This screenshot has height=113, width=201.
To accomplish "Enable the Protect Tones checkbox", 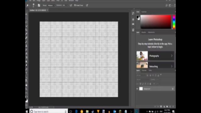I will click(75, 5).
